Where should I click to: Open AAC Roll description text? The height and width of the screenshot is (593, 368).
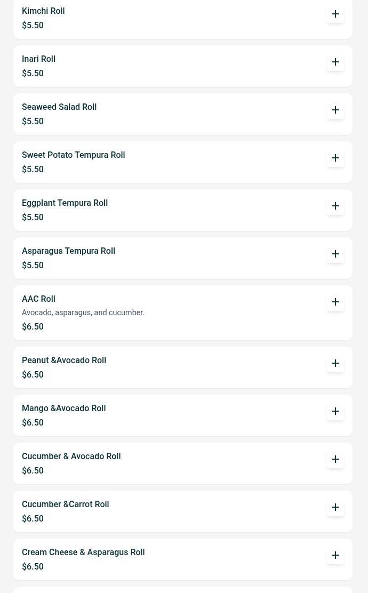[x=83, y=312]
